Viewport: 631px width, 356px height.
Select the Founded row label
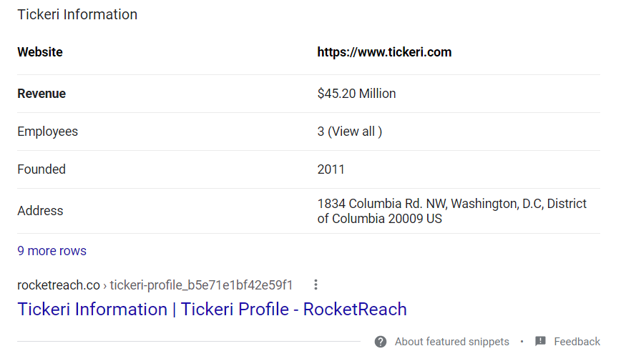click(41, 169)
